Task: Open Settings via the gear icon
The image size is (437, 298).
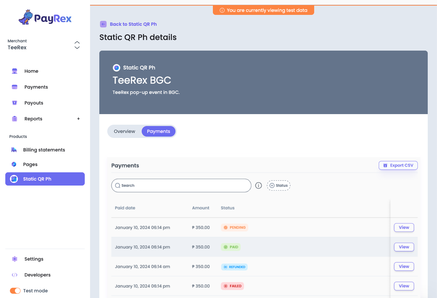Action: [15, 259]
